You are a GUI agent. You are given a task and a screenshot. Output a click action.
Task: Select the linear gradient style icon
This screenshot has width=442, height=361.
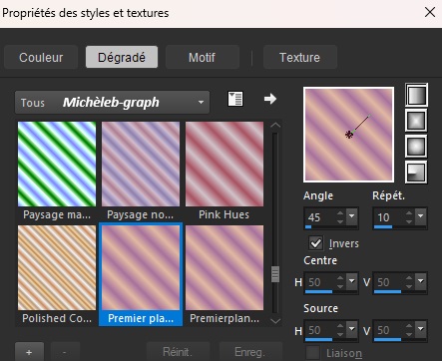coord(416,95)
